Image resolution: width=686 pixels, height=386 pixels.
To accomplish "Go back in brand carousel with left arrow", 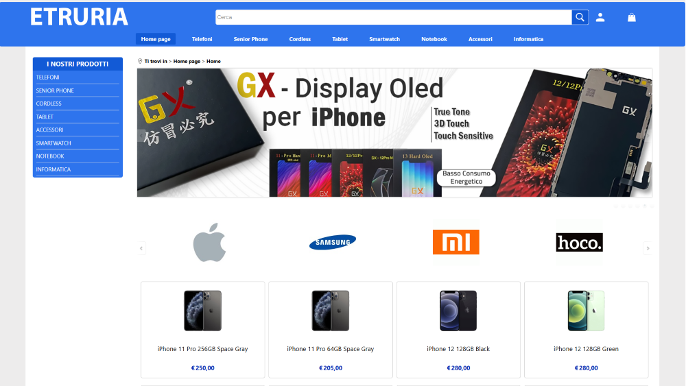I will pos(141,248).
